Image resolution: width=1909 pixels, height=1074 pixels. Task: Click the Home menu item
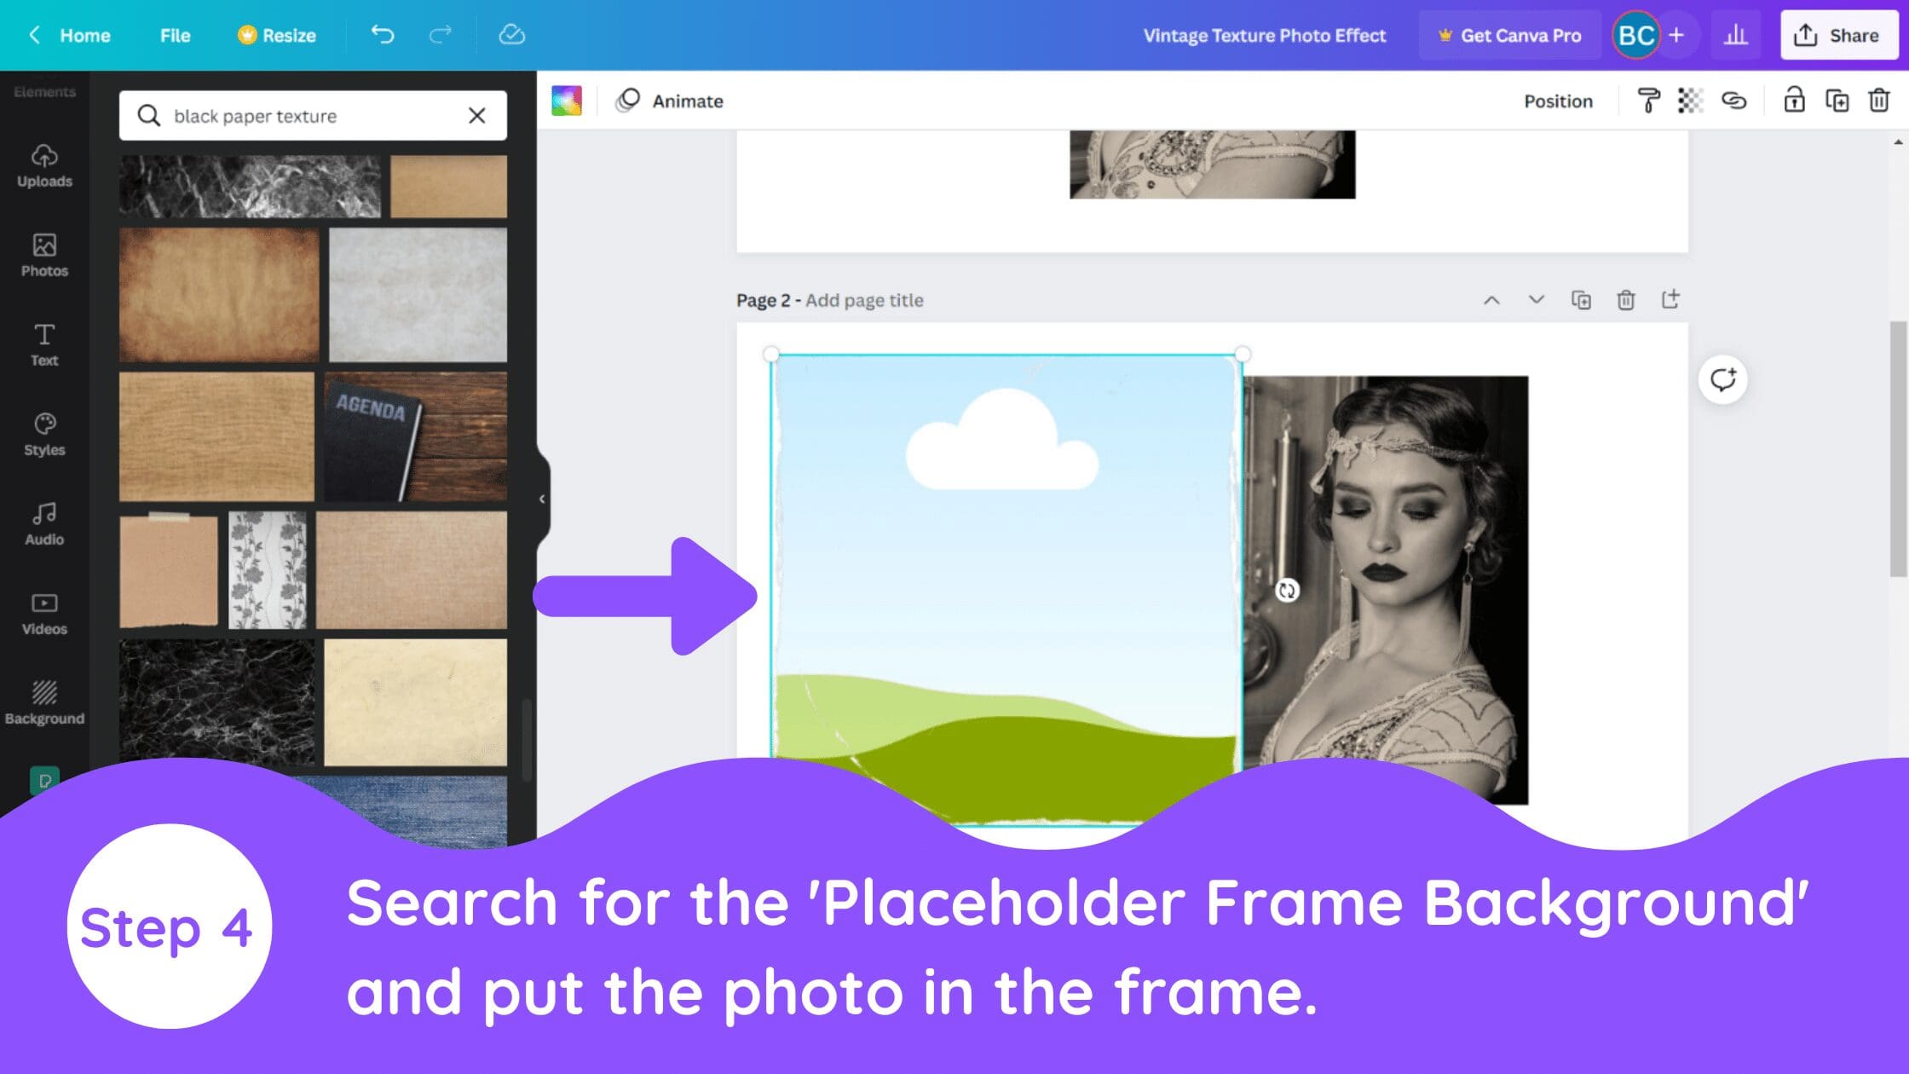click(x=70, y=36)
